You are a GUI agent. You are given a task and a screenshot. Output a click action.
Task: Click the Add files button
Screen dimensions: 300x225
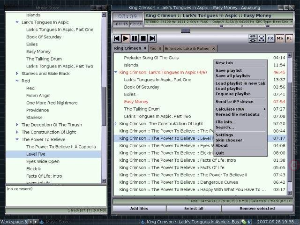(x=139, y=209)
